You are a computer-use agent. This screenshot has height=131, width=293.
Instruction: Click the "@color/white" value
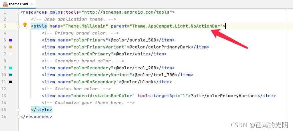pyautogui.click(x=132, y=54)
